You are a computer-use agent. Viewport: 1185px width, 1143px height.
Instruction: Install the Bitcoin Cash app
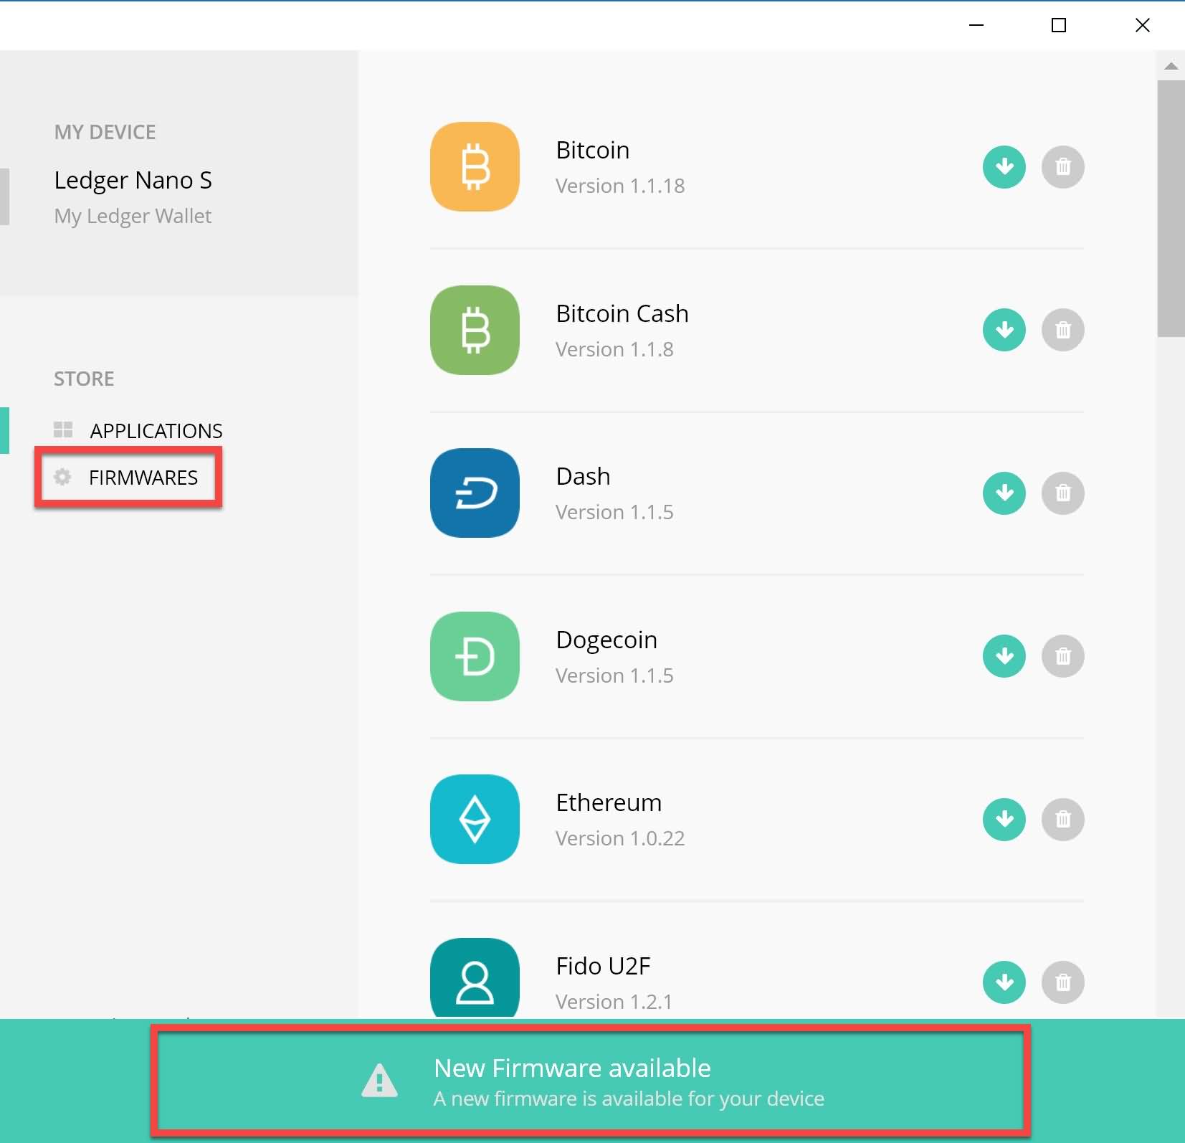(x=1004, y=330)
